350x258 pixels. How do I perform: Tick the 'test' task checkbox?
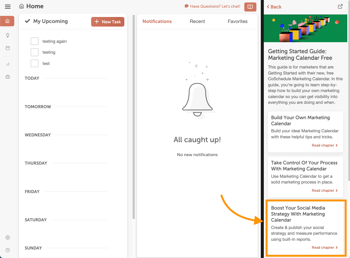35,64
